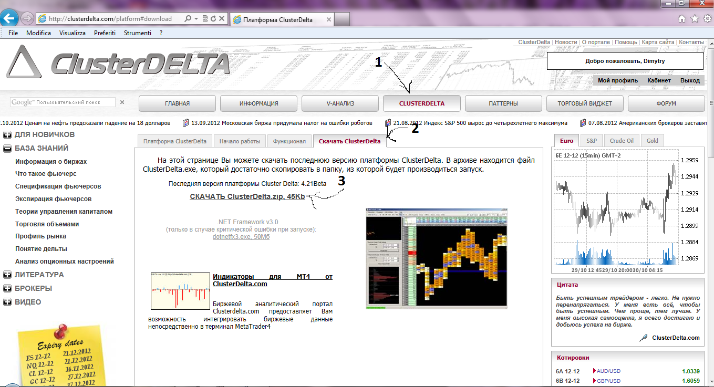Image resolution: width=714 pixels, height=387 pixels.
Task: Open the Modifica menu
Action: tap(39, 33)
